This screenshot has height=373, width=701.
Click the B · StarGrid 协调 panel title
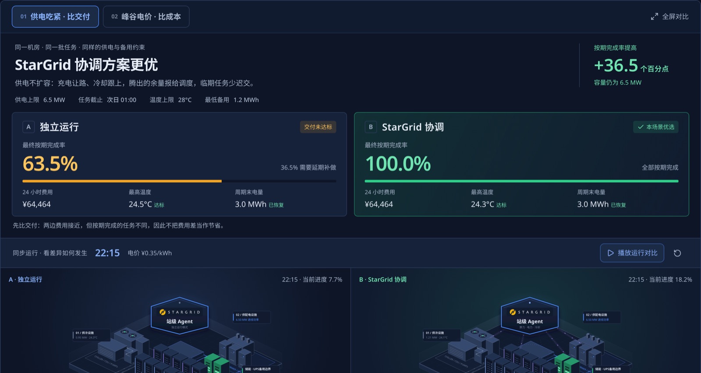tap(383, 280)
